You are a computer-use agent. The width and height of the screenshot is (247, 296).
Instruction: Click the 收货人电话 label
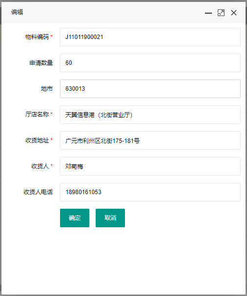coord(38,192)
